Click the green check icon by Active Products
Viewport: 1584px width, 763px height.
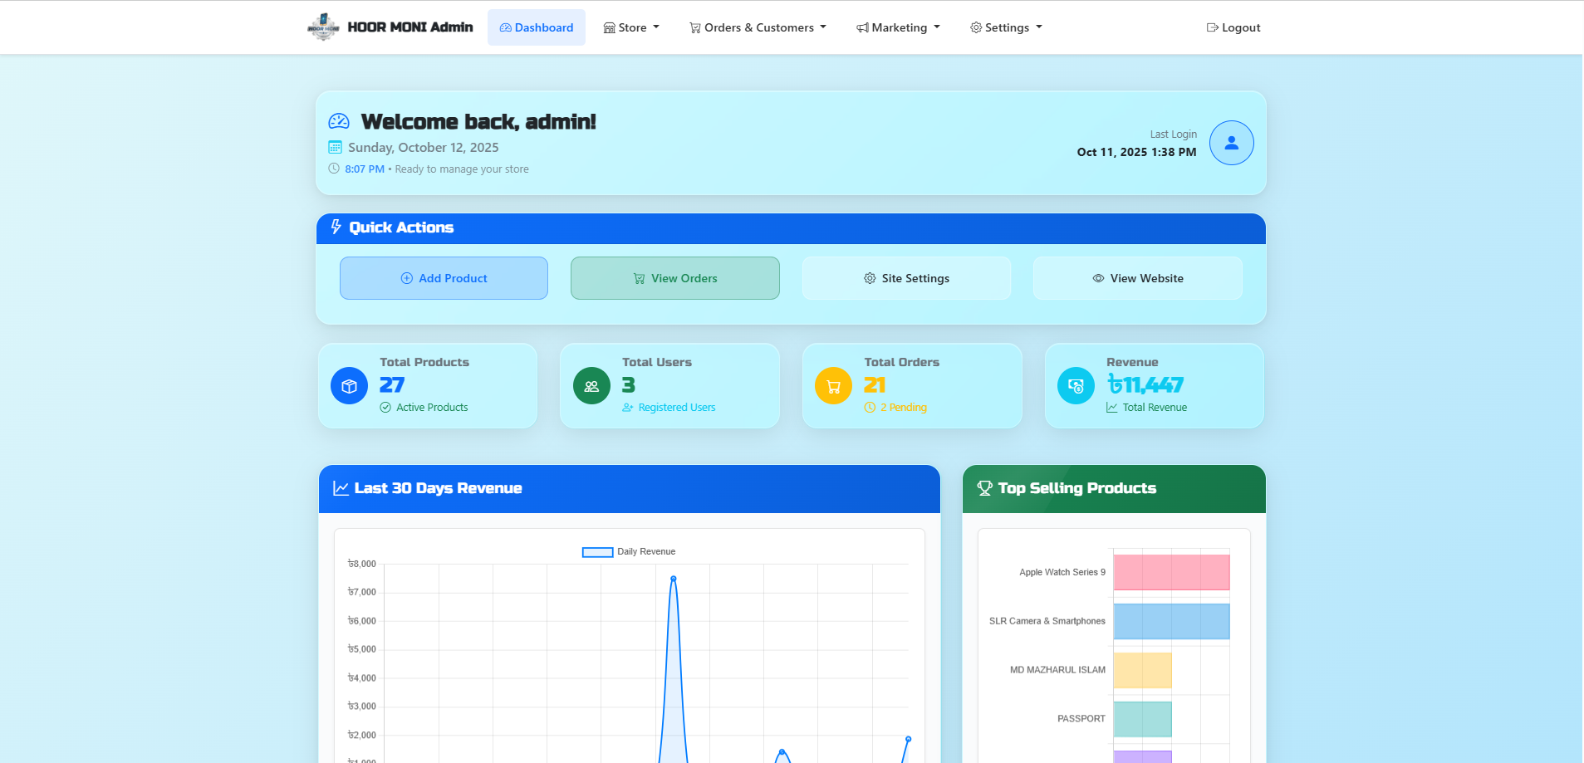[x=385, y=408]
